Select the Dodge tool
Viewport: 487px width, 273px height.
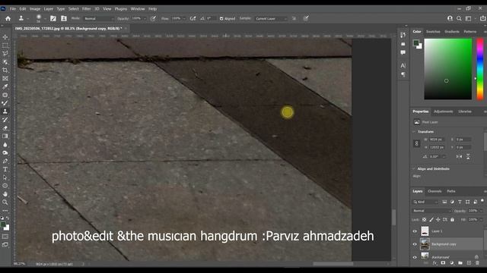pos(5,153)
